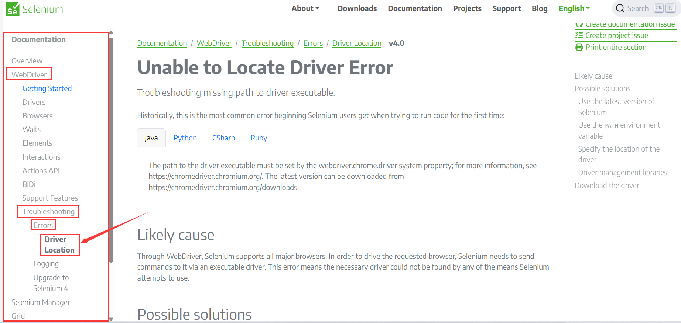Click the Documentation sidebar heading
Viewport: 681px width, 323px height.
tap(38, 39)
